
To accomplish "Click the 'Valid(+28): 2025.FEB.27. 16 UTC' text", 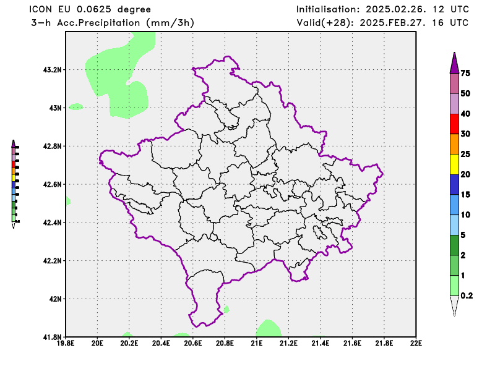I will (x=382, y=23).
